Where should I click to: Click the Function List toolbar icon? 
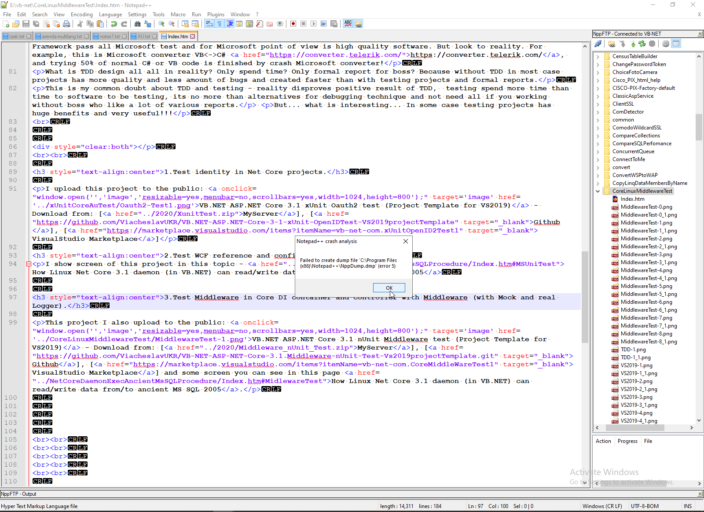click(x=260, y=24)
